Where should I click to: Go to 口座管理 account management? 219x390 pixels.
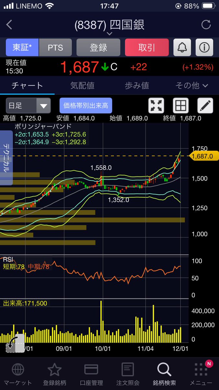coord(91,374)
